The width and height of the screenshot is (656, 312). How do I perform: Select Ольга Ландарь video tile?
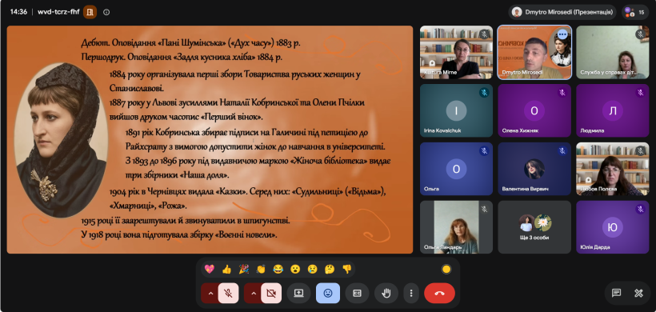click(456, 227)
